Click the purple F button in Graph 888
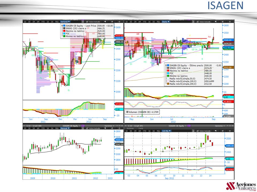The image size is (257, 192). click(83, 126)
